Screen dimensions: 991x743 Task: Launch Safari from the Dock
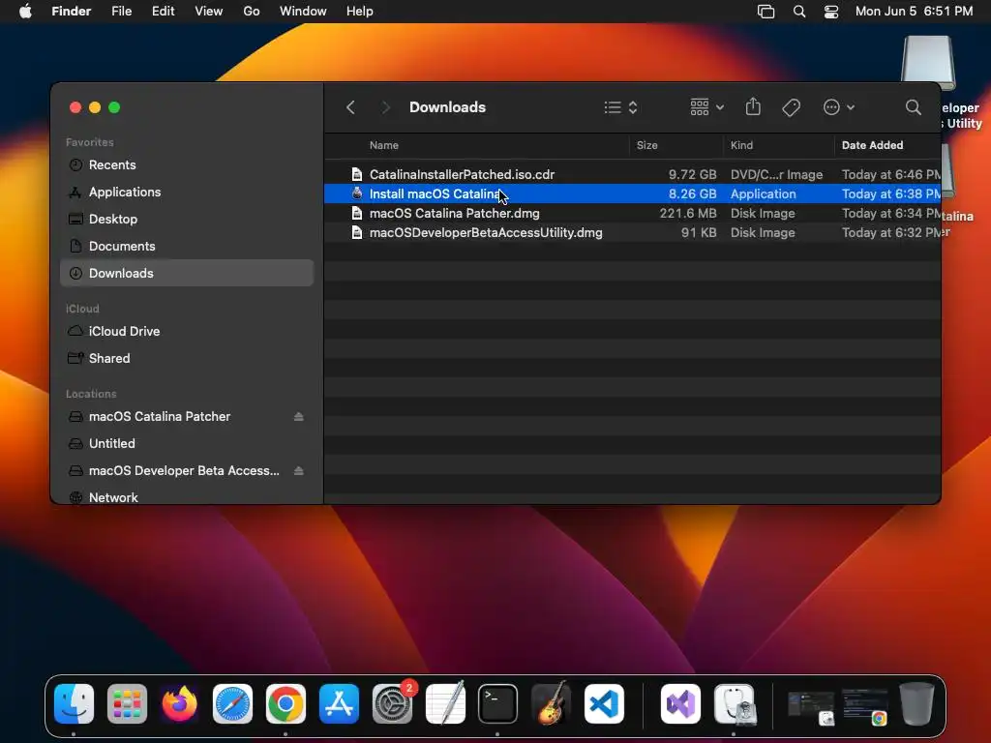pyautogui.click(x=232, y=704)
